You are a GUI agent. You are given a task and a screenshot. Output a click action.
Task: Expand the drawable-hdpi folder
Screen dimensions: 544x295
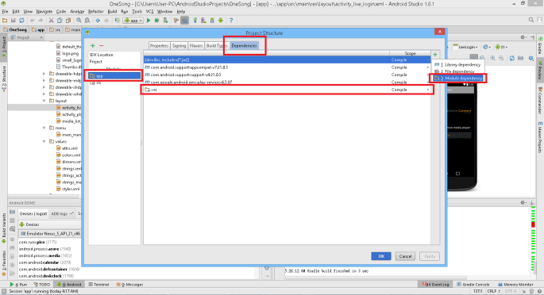click(44, 74)
